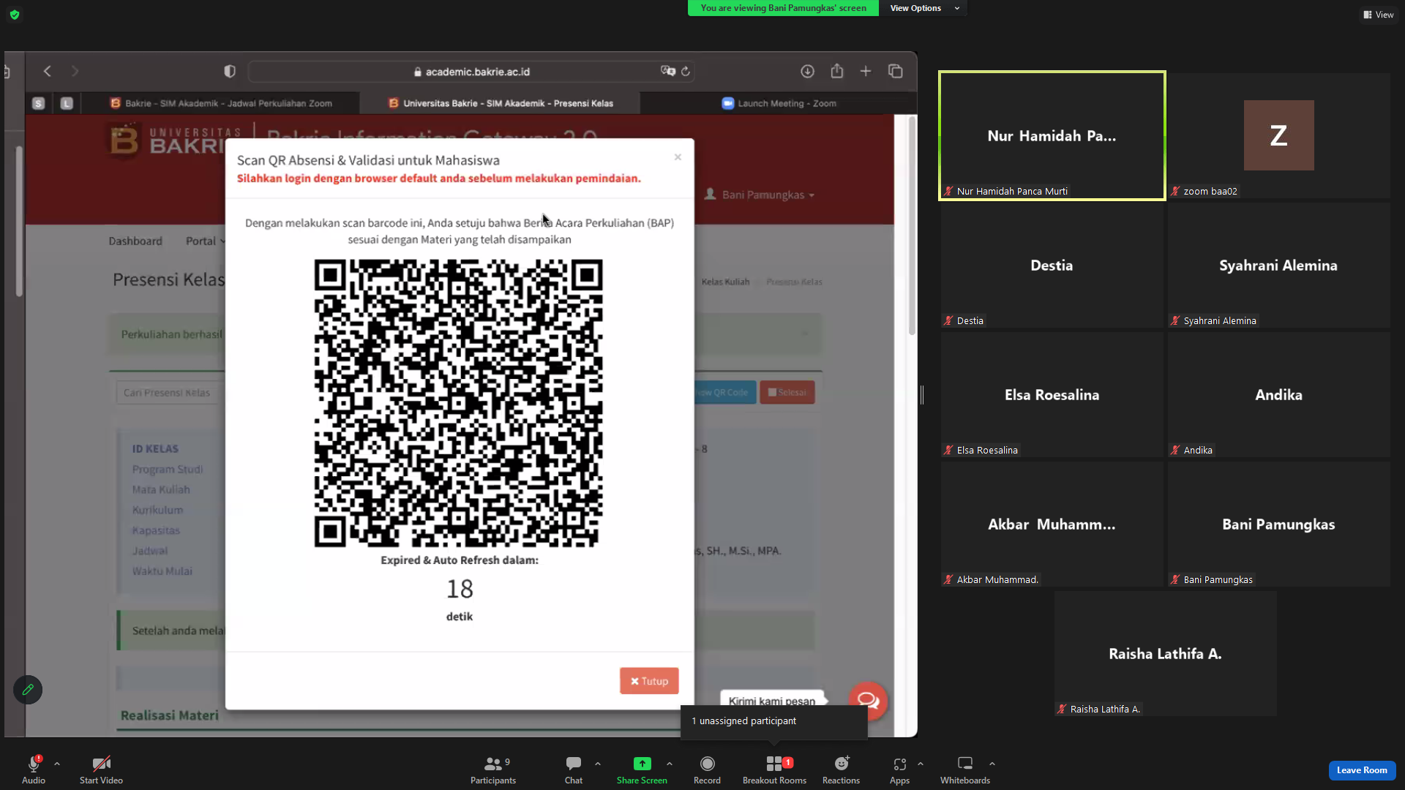Click the QR code image

coord(459,403)
